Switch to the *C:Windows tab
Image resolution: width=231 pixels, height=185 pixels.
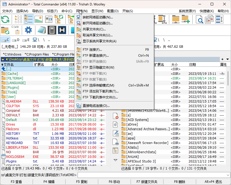pos(12,54)
